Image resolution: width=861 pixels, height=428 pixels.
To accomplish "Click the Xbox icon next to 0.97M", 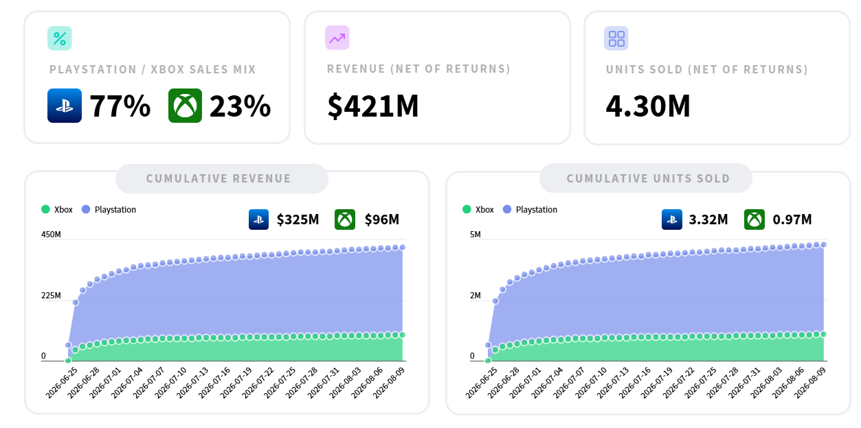I will (x=754, y=219).
